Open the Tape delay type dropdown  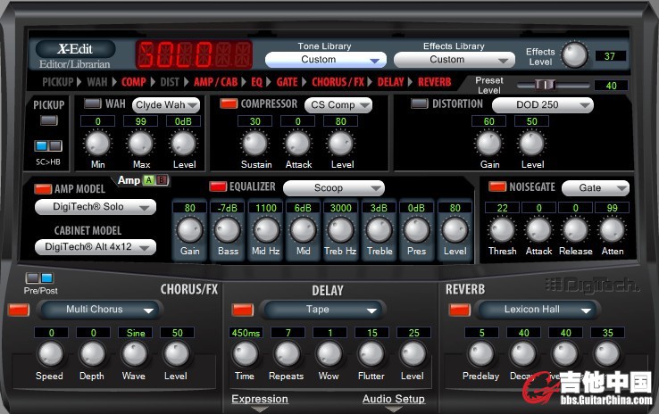pyautogui.click(x=322, y=310)
